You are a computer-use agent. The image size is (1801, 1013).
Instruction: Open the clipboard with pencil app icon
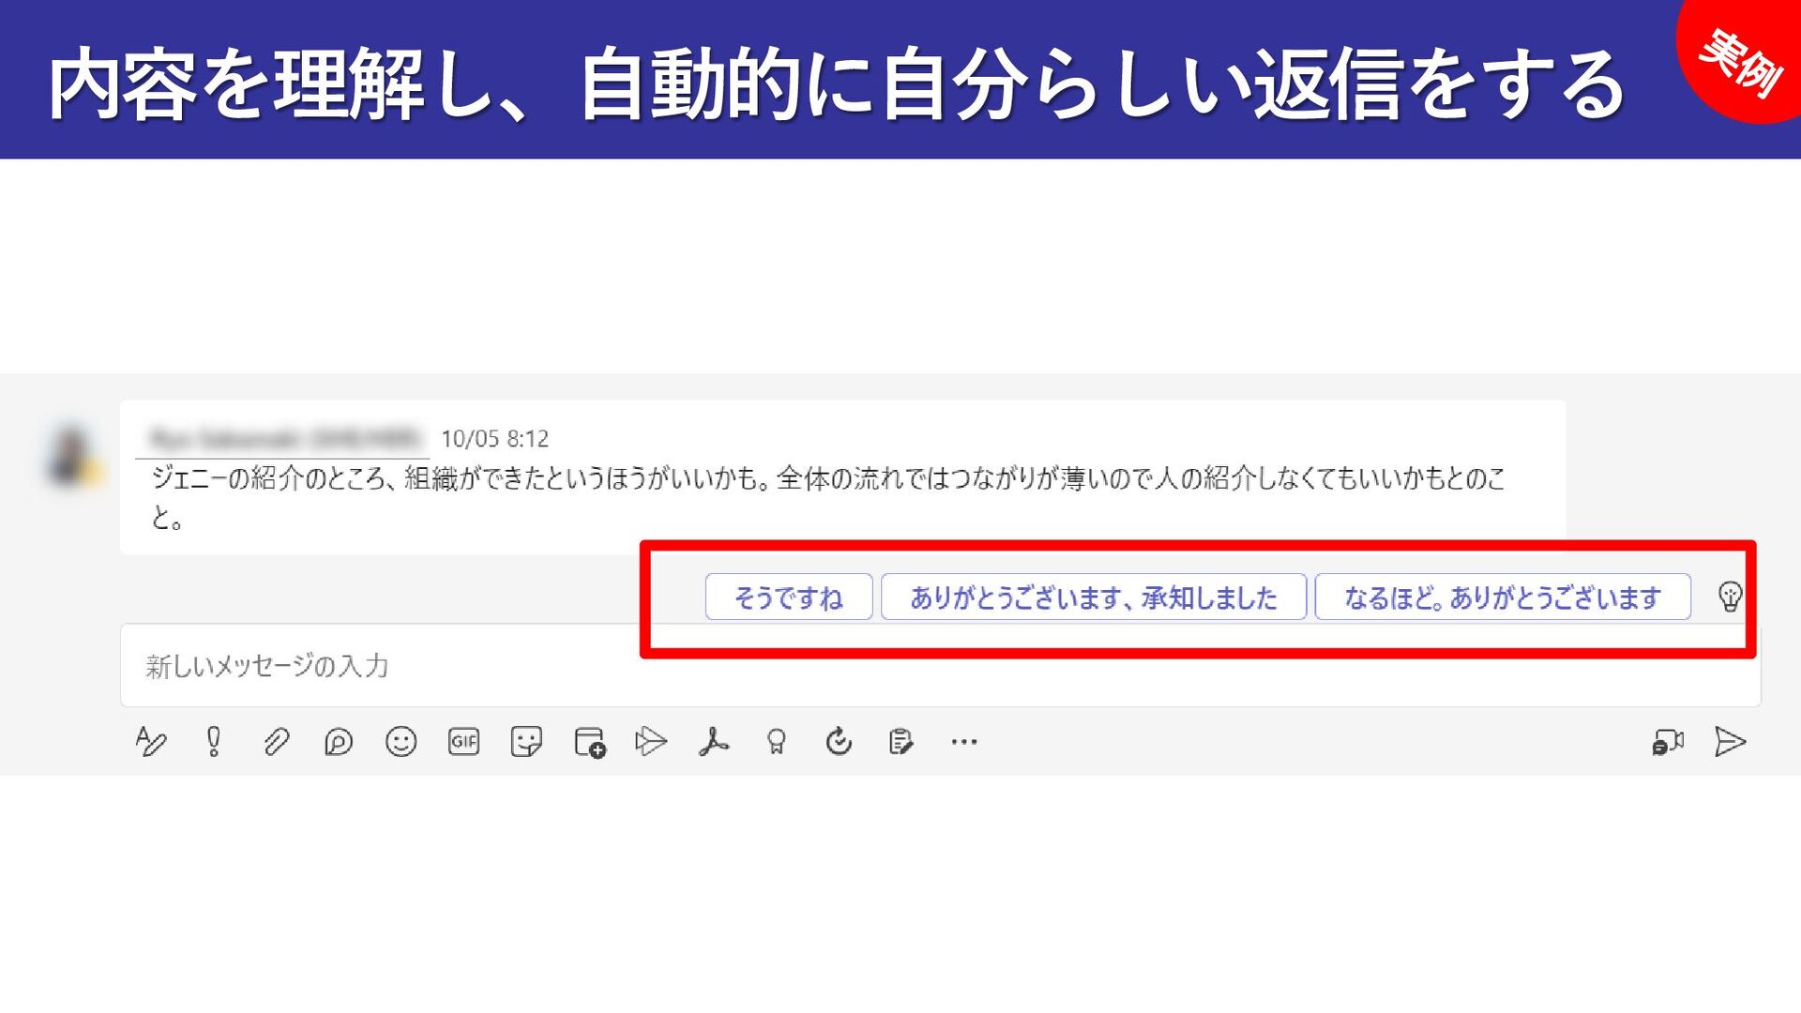900,742
